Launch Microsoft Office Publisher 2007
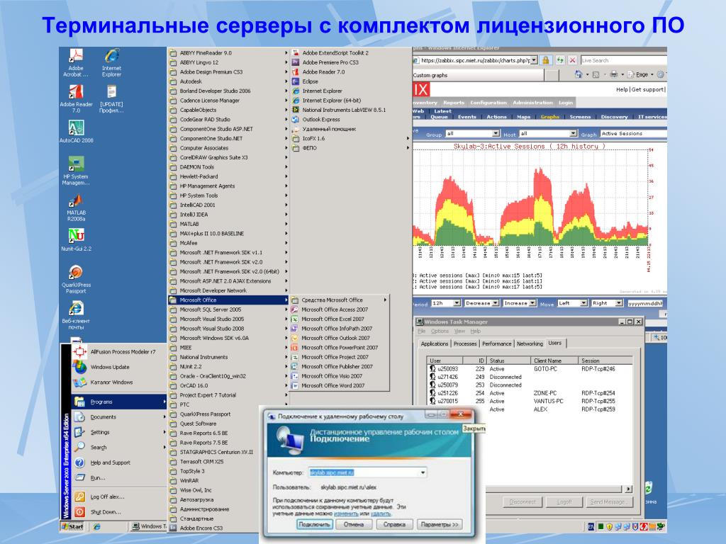 point(340,366)
